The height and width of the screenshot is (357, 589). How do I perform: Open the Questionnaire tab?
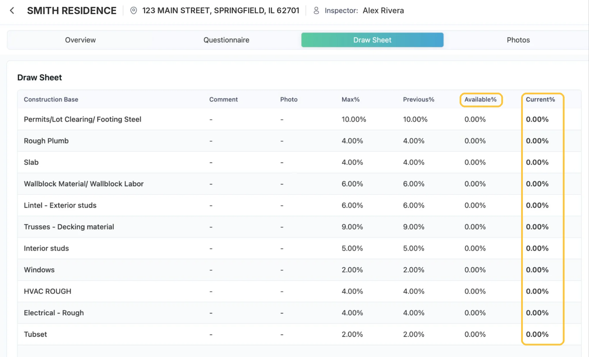[x=226, y=40]
